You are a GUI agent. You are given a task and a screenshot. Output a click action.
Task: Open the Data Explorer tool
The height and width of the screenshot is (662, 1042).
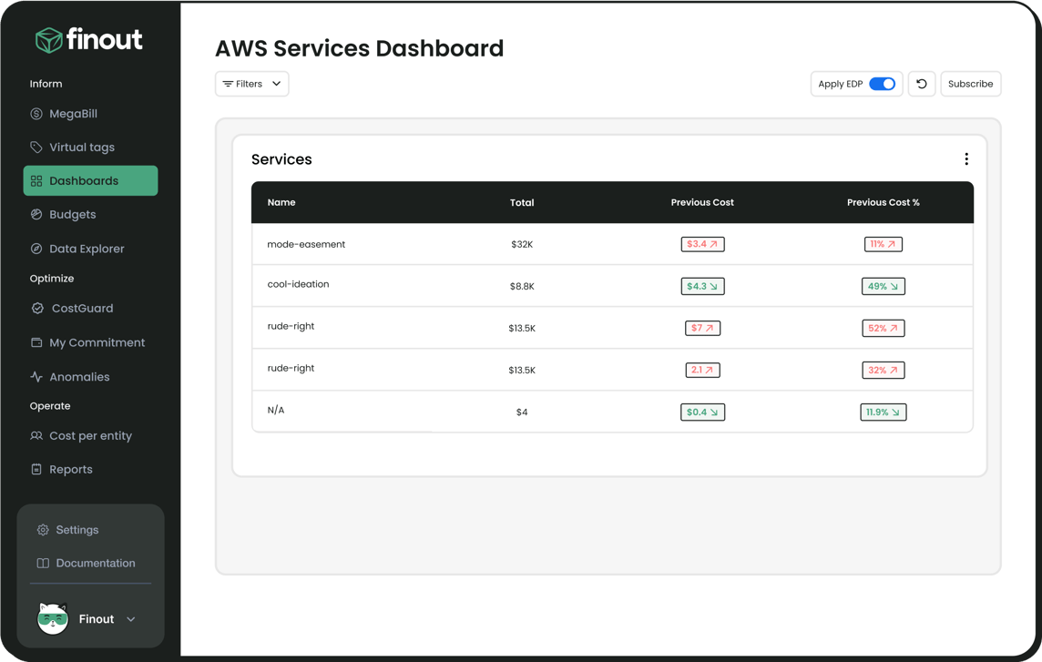click(88, 248)
